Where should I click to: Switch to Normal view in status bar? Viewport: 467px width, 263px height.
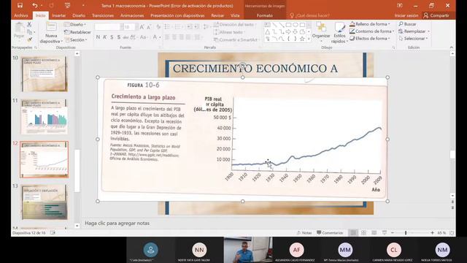tap(353, 232)
